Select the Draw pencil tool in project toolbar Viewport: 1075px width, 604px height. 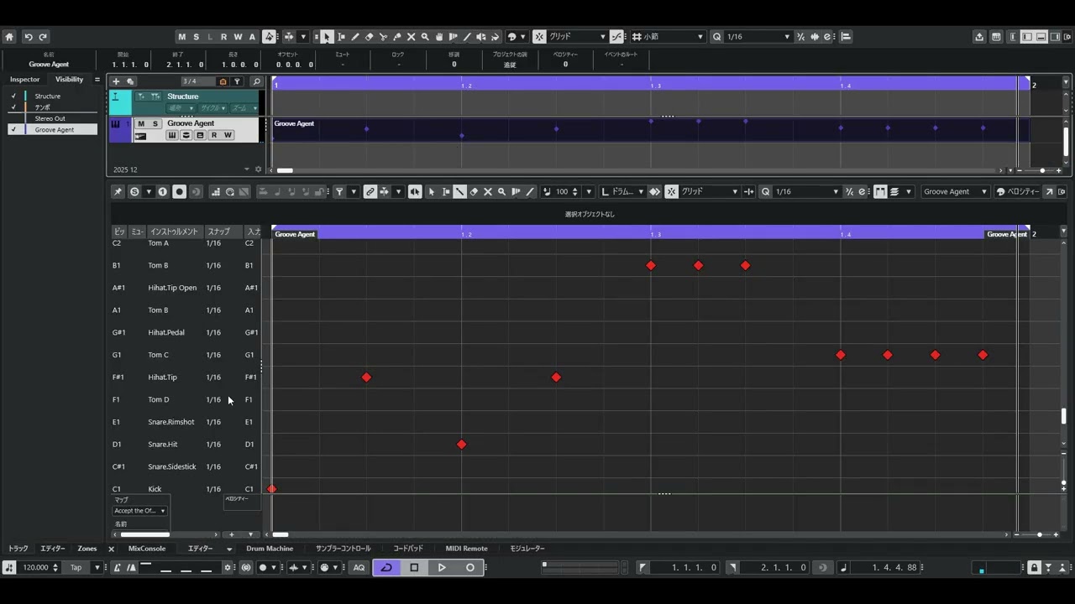[354, 37]
